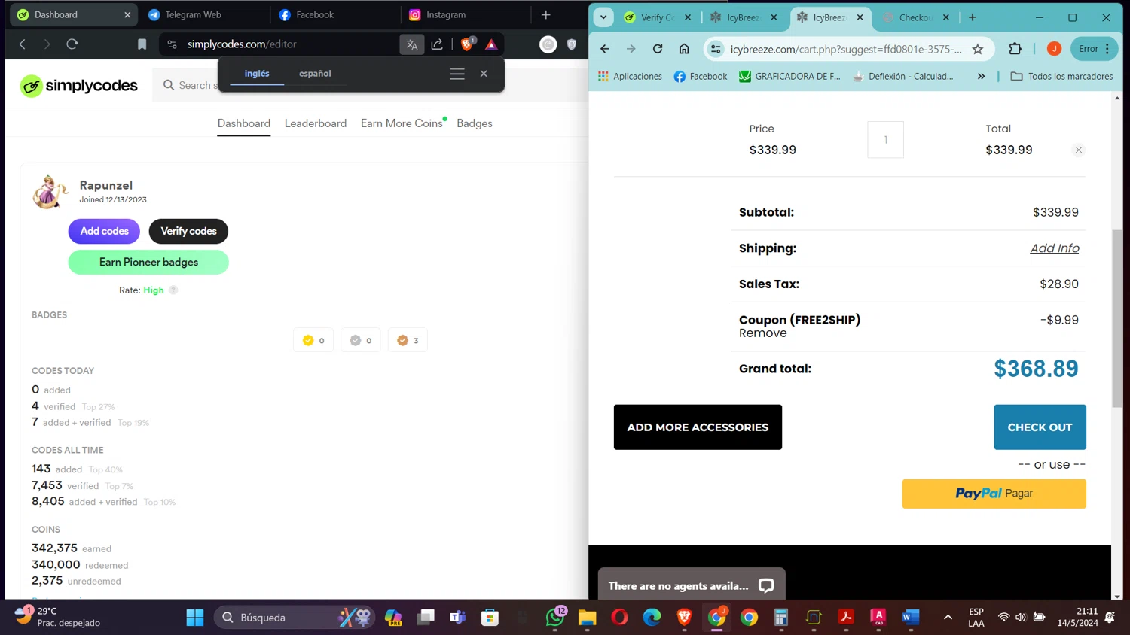
Task: Open File Explorer from the taskbar
Action: click(x=588, y=618)
